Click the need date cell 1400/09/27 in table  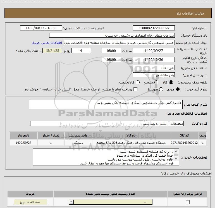tap(23, 143)
